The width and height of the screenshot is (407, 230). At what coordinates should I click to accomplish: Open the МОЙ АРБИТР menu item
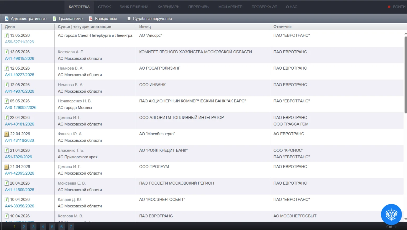pyautogui.click(x=230, y=7)
